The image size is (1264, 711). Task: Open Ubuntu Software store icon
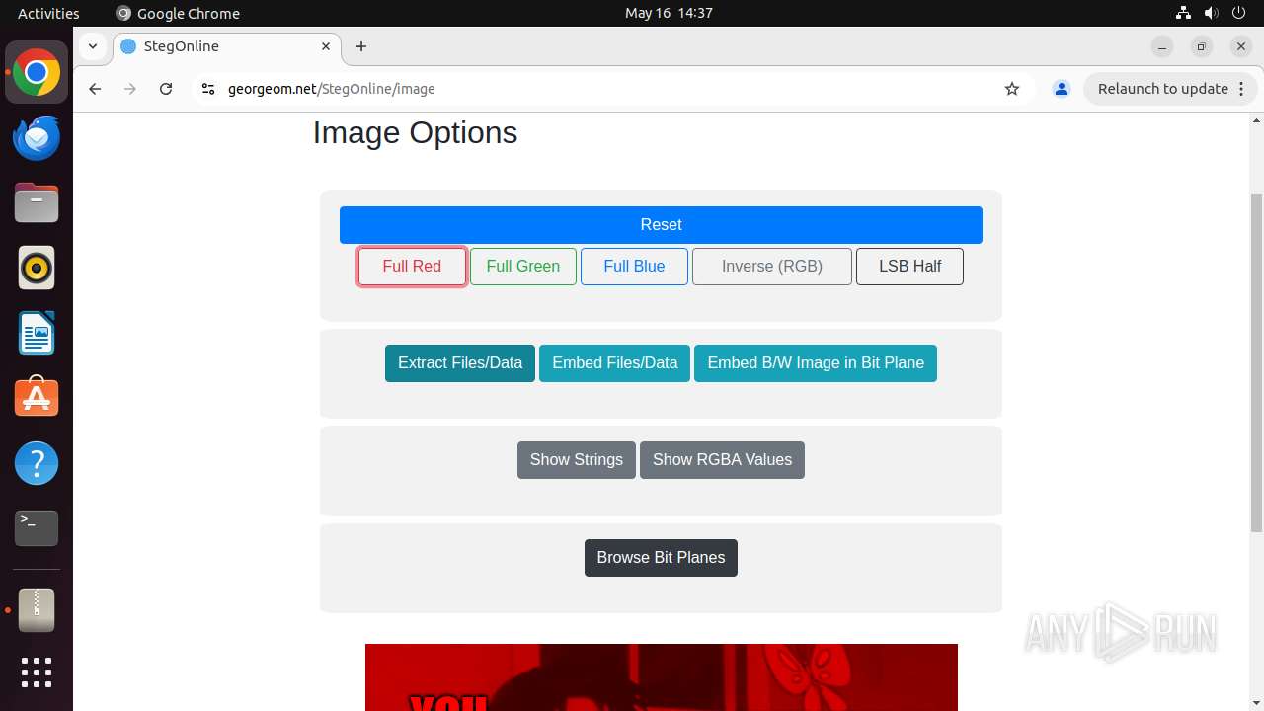[37, 398]
